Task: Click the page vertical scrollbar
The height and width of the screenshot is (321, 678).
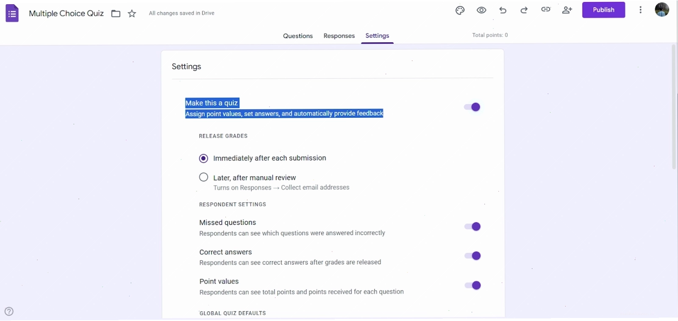Action: tap(674, 106)
